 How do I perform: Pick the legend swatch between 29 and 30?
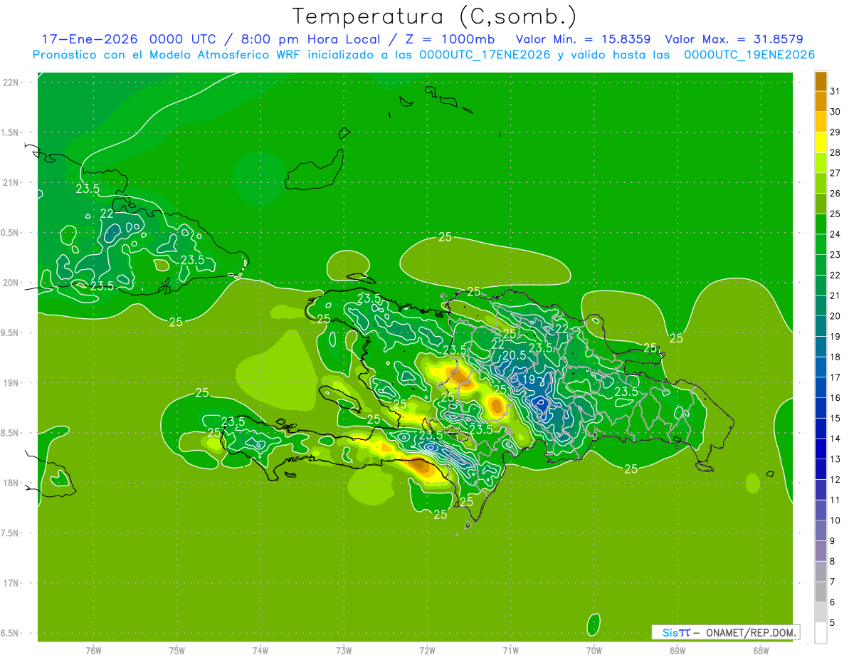(821, 122)
